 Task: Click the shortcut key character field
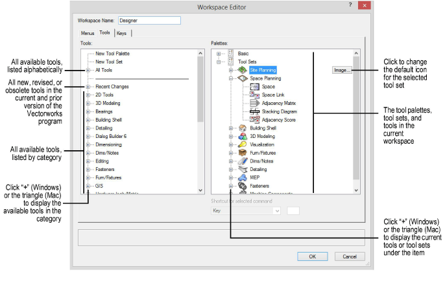(293, 210)
